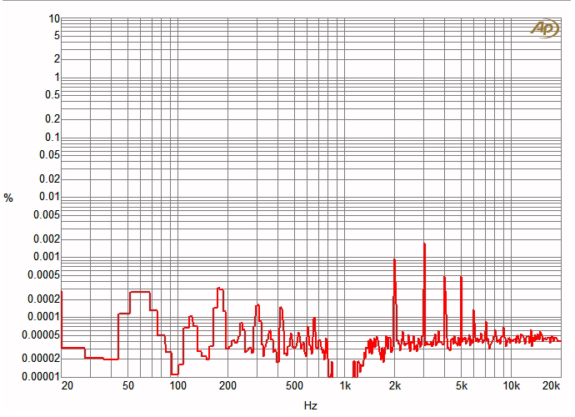Click the y-axis label 10

point(54,18)
